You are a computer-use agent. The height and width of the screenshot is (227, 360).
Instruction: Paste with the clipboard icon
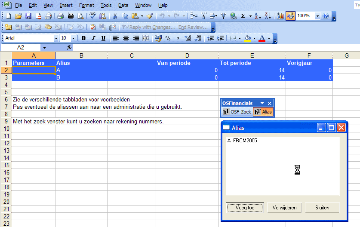135,16
